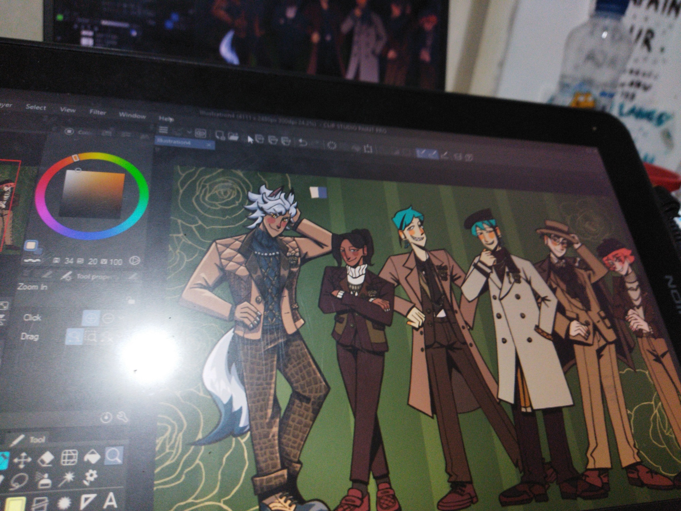Click the Open file folder icon
This screenshot has width=681, height=511.
pos(233,136)
